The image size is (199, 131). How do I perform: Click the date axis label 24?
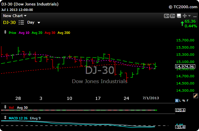[x=126, y=99]
